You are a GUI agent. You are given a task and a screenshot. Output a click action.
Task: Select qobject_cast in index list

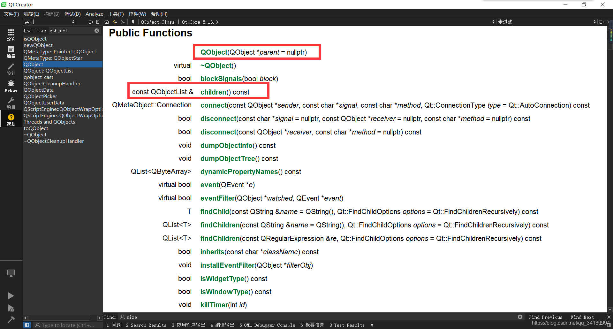(x=63, y=77)
